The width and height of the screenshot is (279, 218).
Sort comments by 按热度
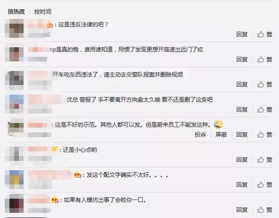click(x=16, y=12)
